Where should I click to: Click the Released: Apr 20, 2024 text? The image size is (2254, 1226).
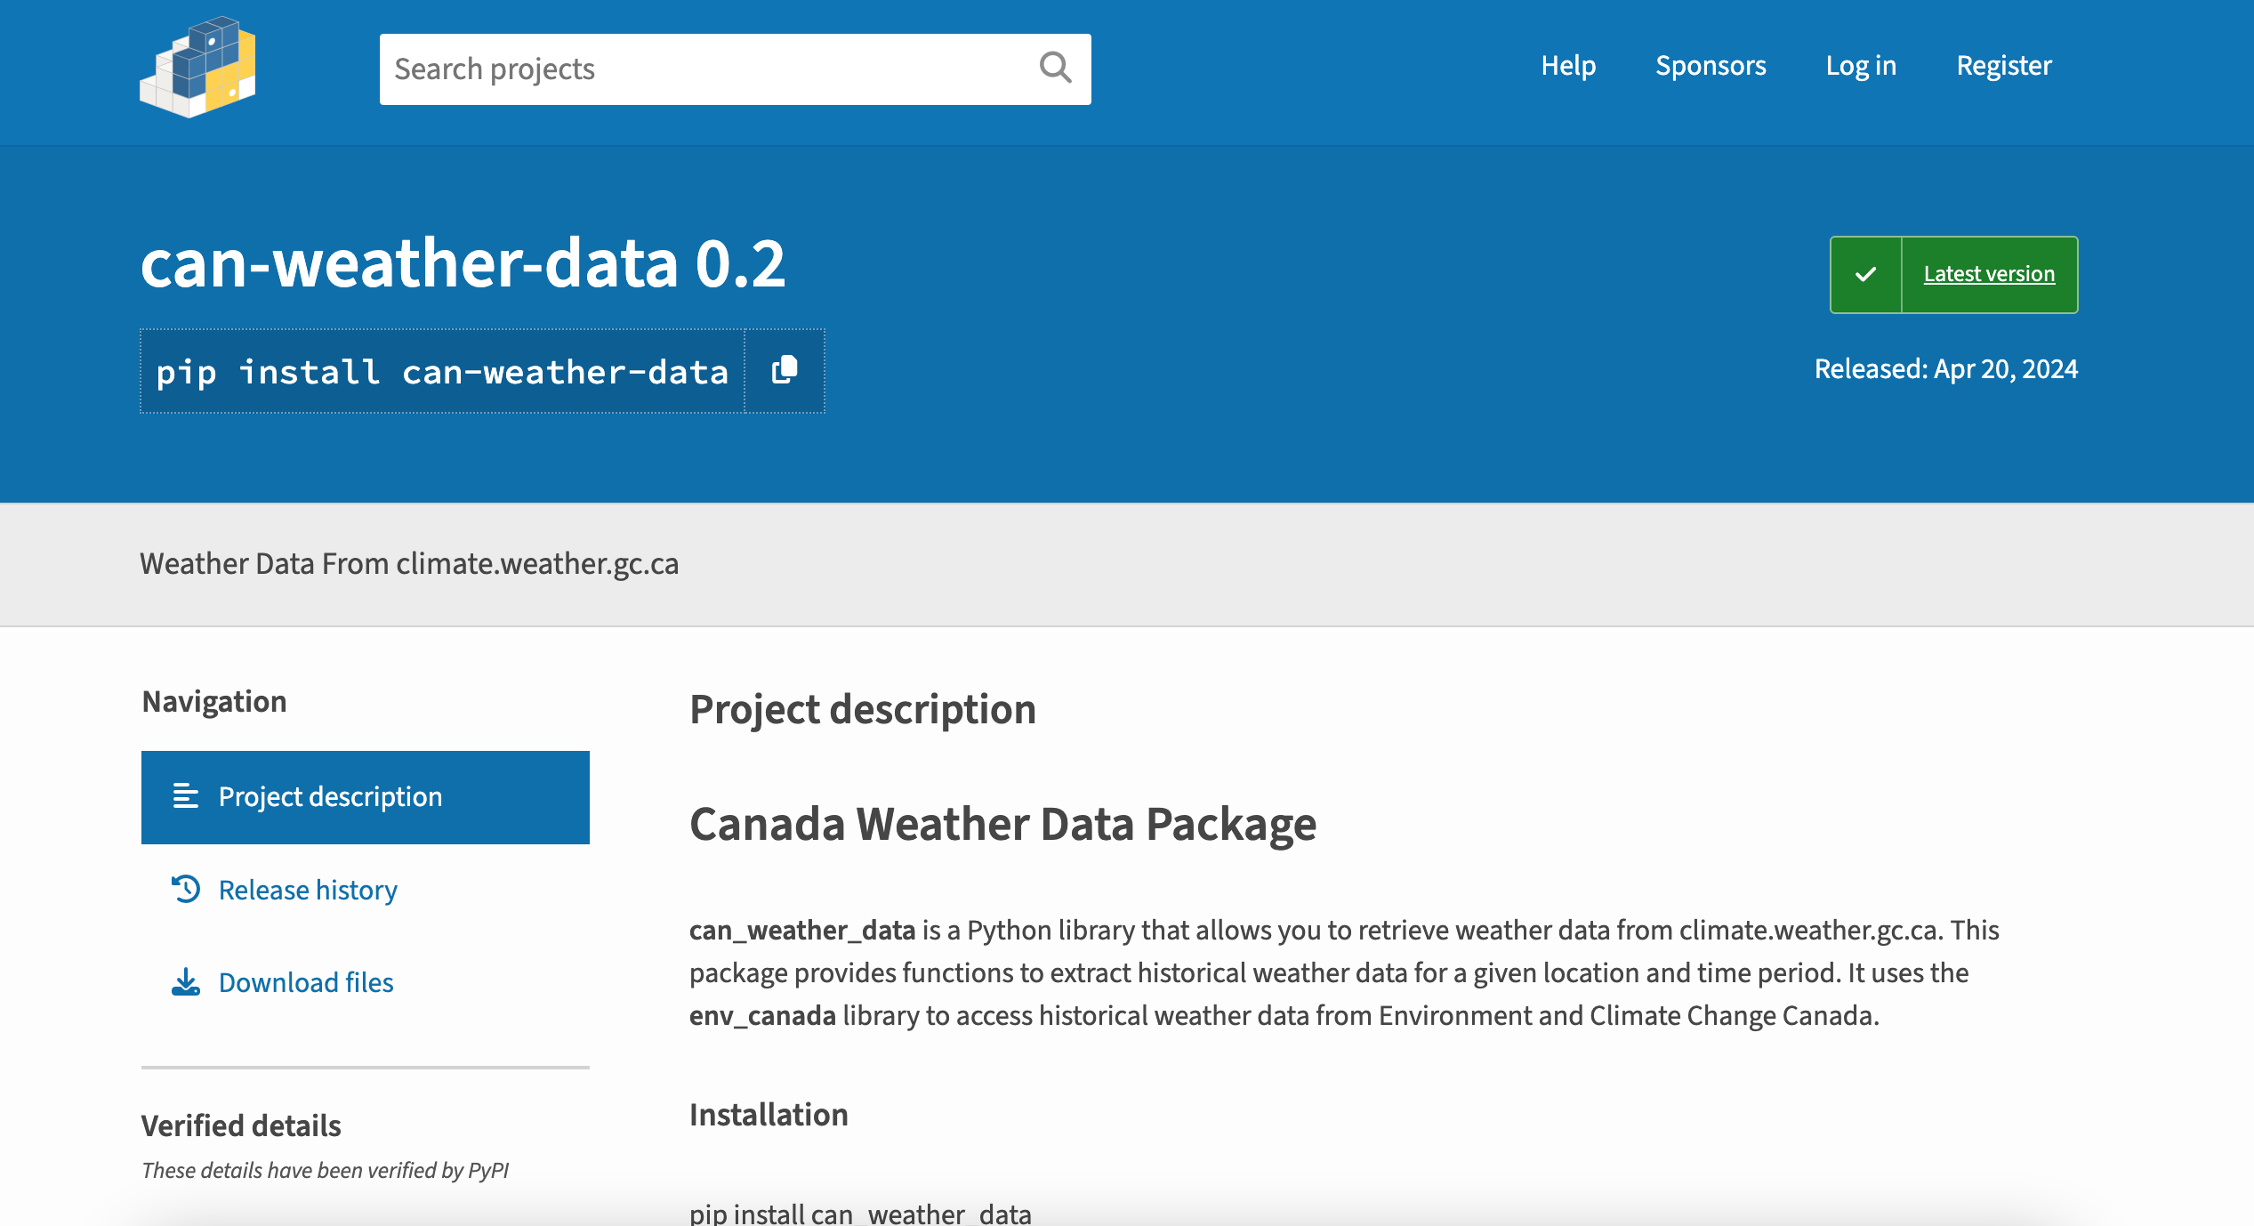[x=1946, y=368]
